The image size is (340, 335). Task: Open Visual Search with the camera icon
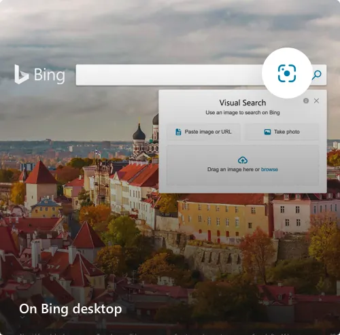point(287,73)
